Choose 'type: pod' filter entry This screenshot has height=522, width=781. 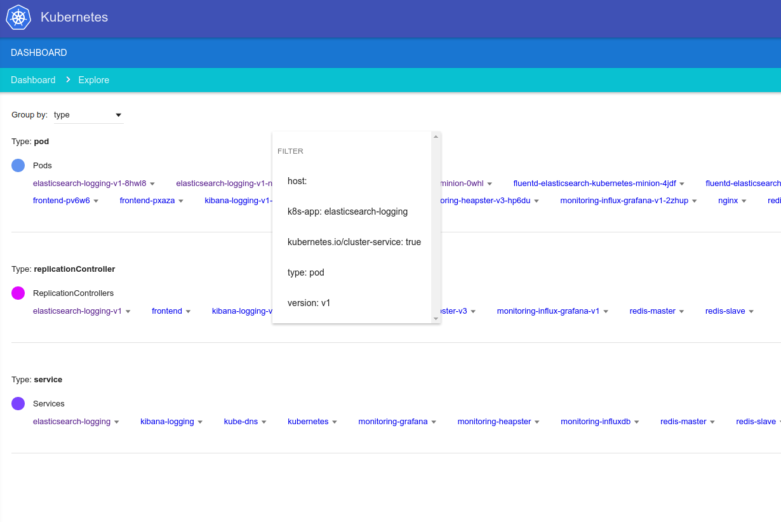point(306,272)
